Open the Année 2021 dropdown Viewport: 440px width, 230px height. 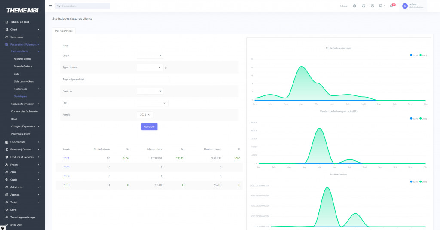(x=146, y=115)
